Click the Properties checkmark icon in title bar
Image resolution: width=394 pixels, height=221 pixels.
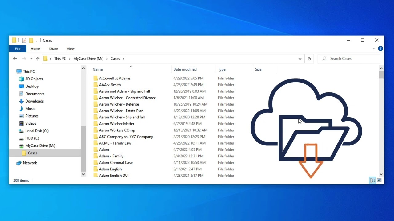pyautogui.click(x=24, y=40)
